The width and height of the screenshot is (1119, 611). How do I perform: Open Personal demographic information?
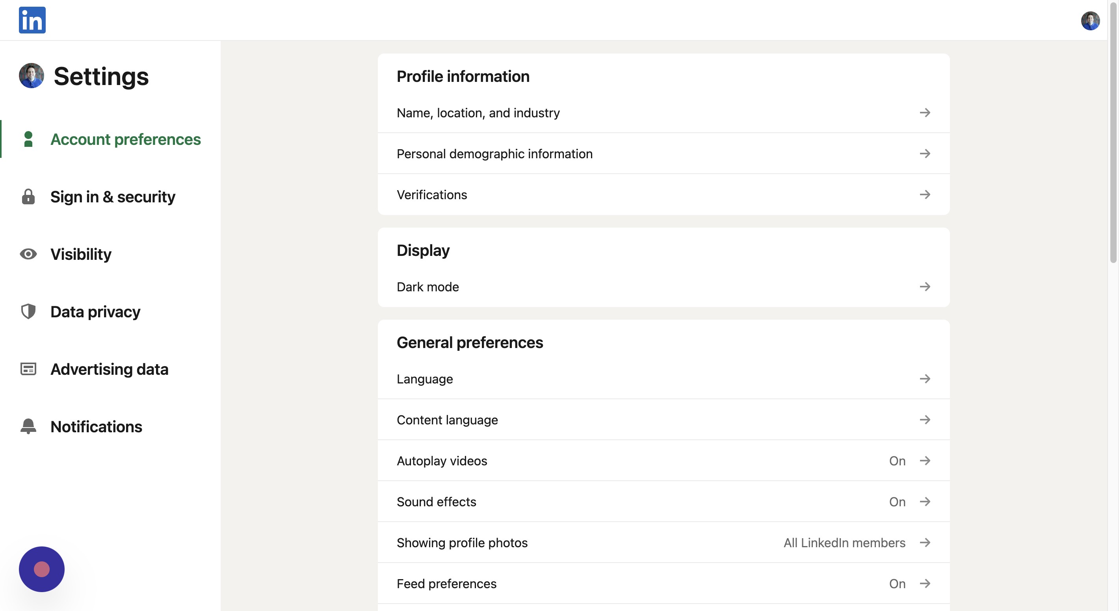click(494, 154)
